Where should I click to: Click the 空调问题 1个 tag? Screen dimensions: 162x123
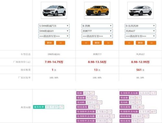click(94, 121)
